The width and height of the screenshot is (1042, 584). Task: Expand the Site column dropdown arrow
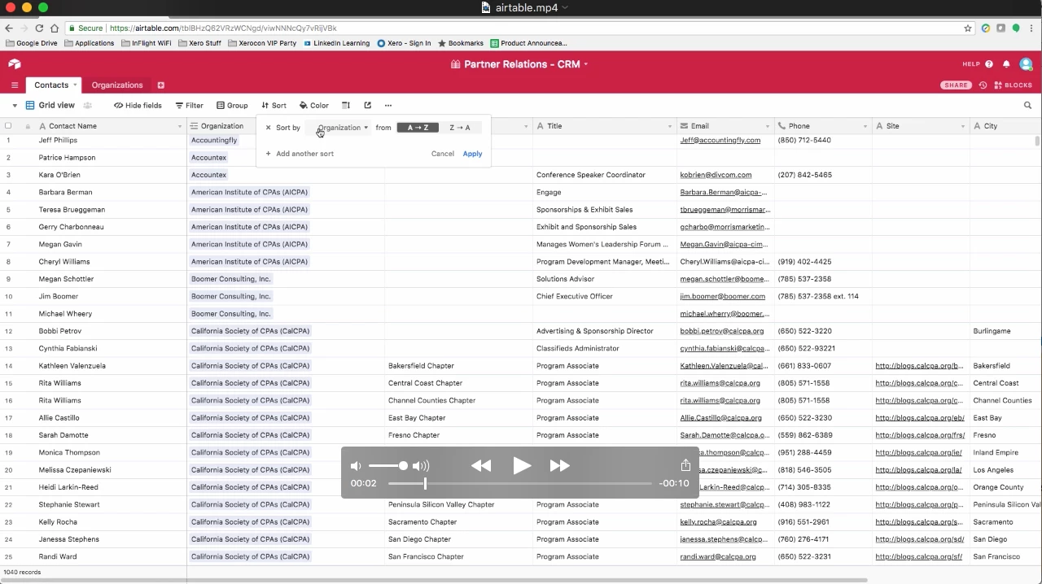[963, 126]
